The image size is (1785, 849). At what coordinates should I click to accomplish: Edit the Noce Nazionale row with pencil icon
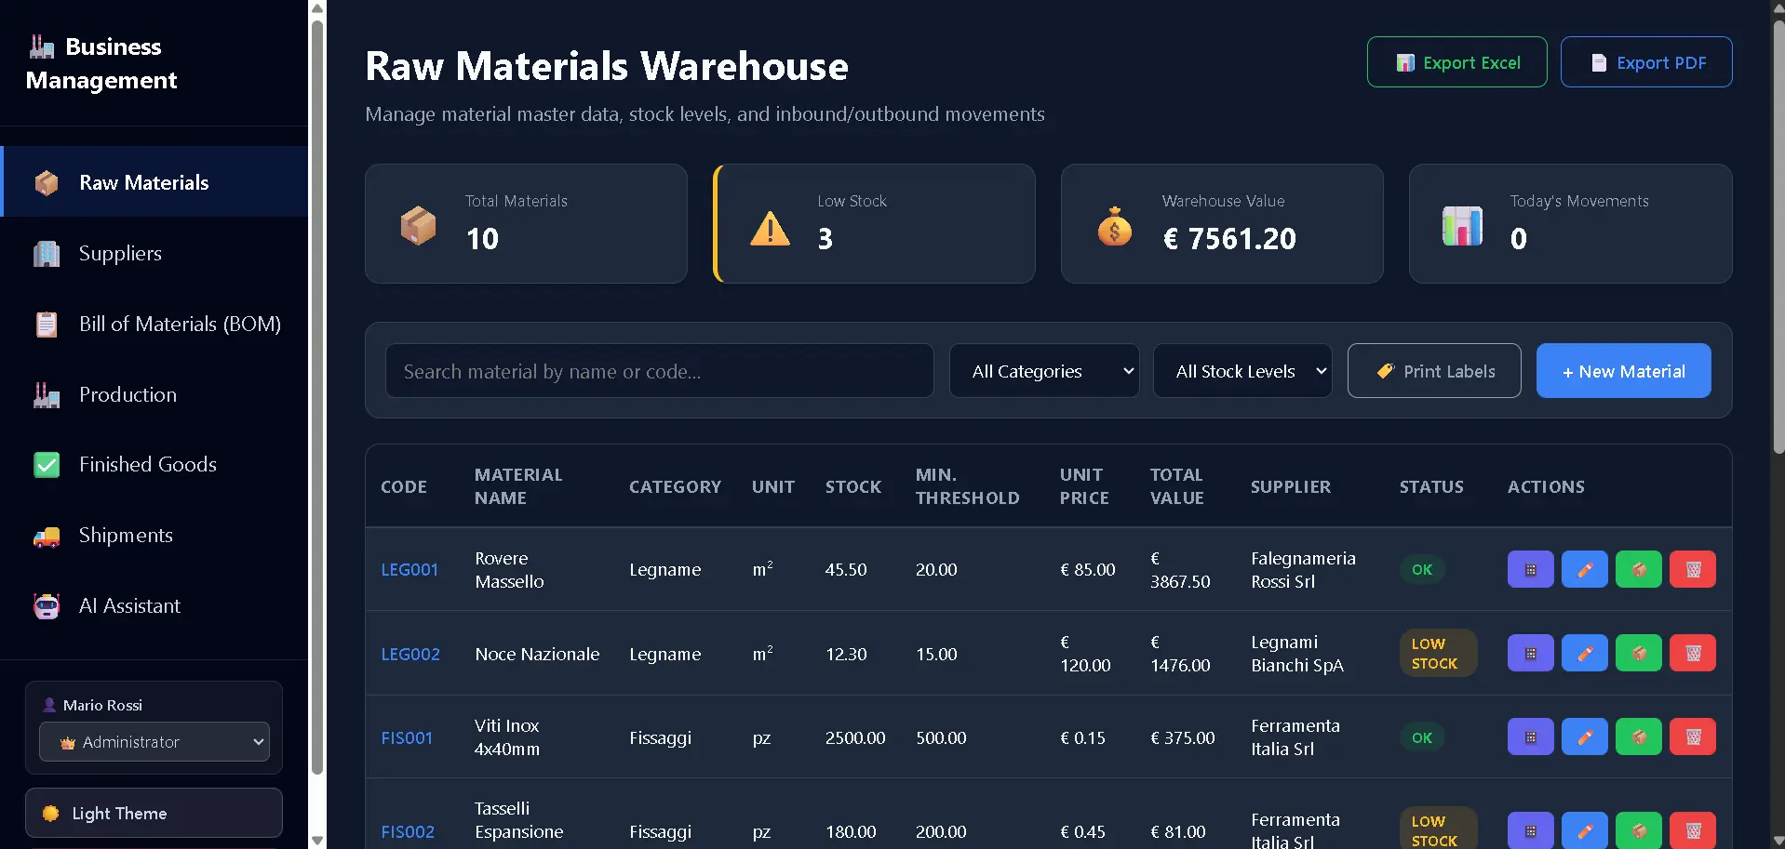[x=1584, y=654]
